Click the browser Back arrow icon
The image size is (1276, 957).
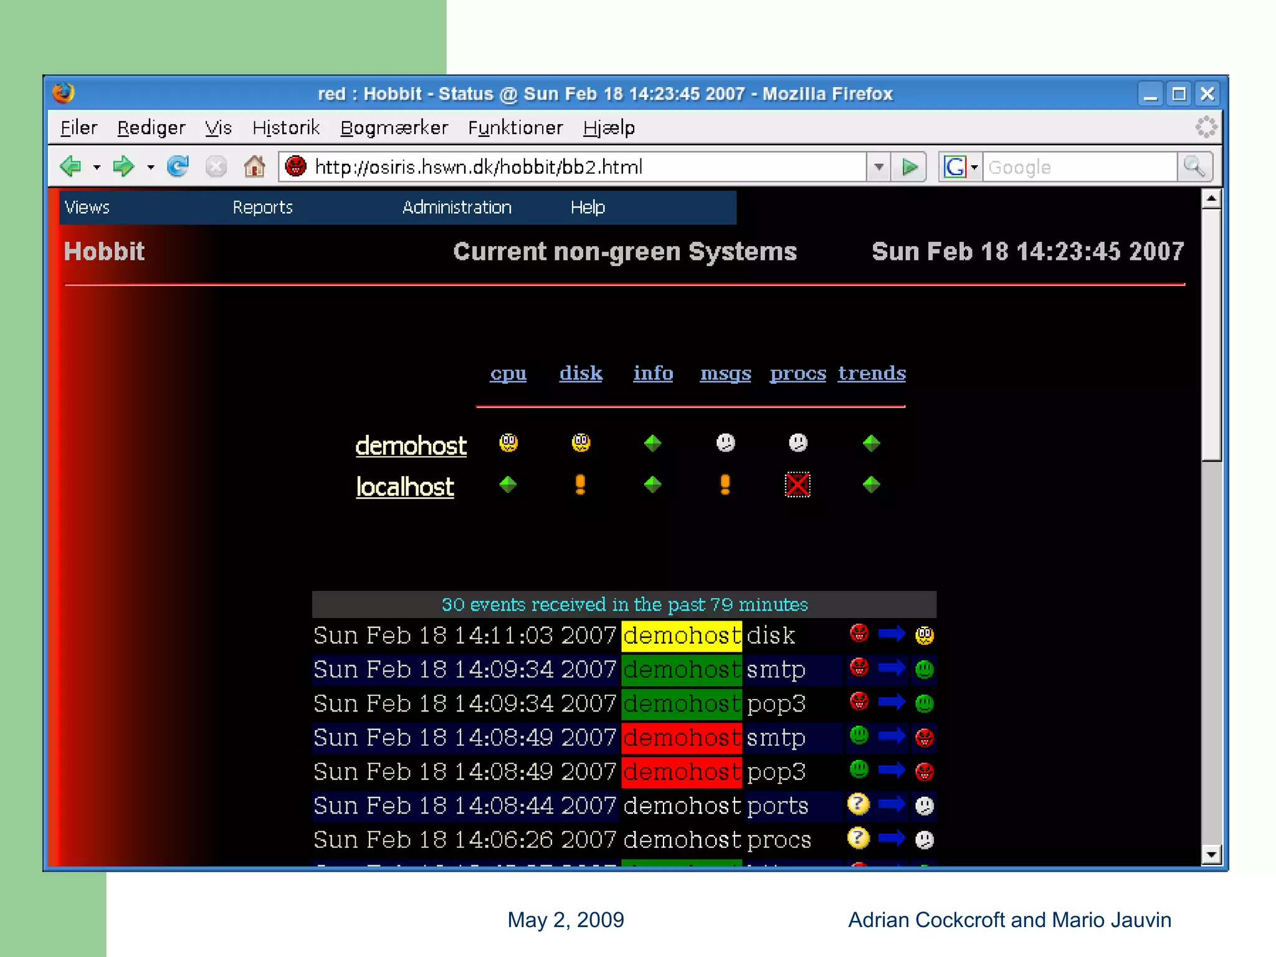tap(70, 166)
